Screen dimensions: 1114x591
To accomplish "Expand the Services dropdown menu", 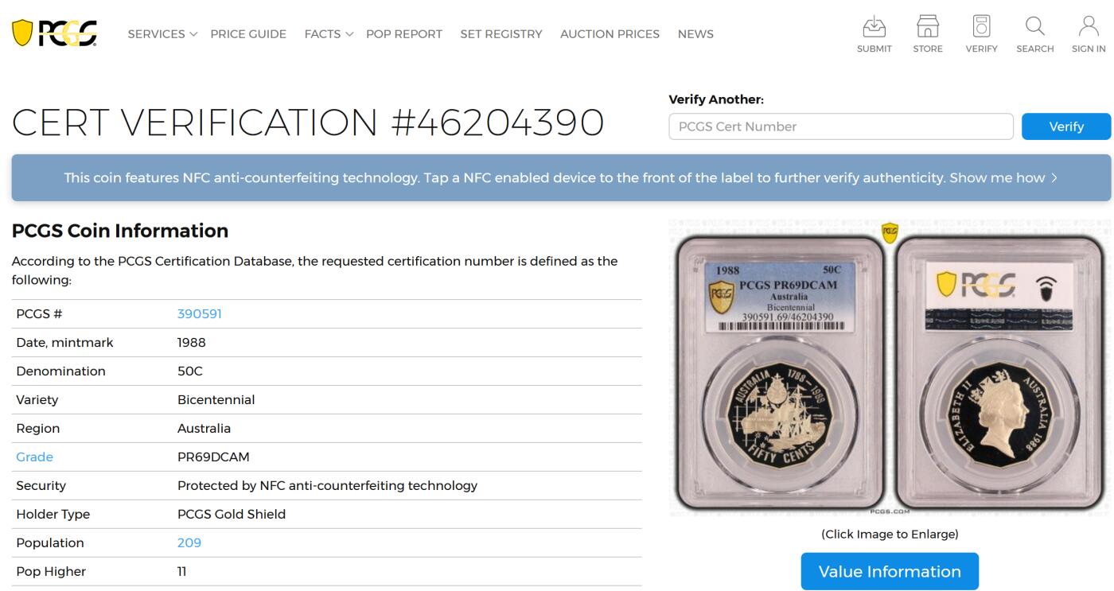I will point(162,34).
